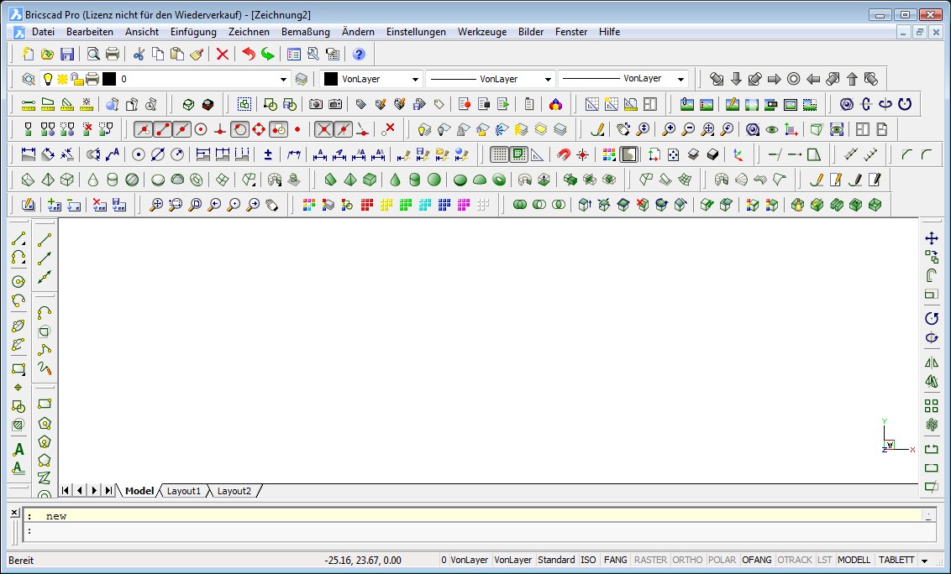Toggle ORTHO mode in status bar
This screenshot has width=951, height=574.
687,560
